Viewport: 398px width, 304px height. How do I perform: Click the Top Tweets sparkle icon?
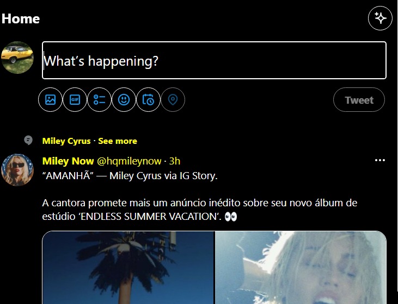click(x=380, y=18)
